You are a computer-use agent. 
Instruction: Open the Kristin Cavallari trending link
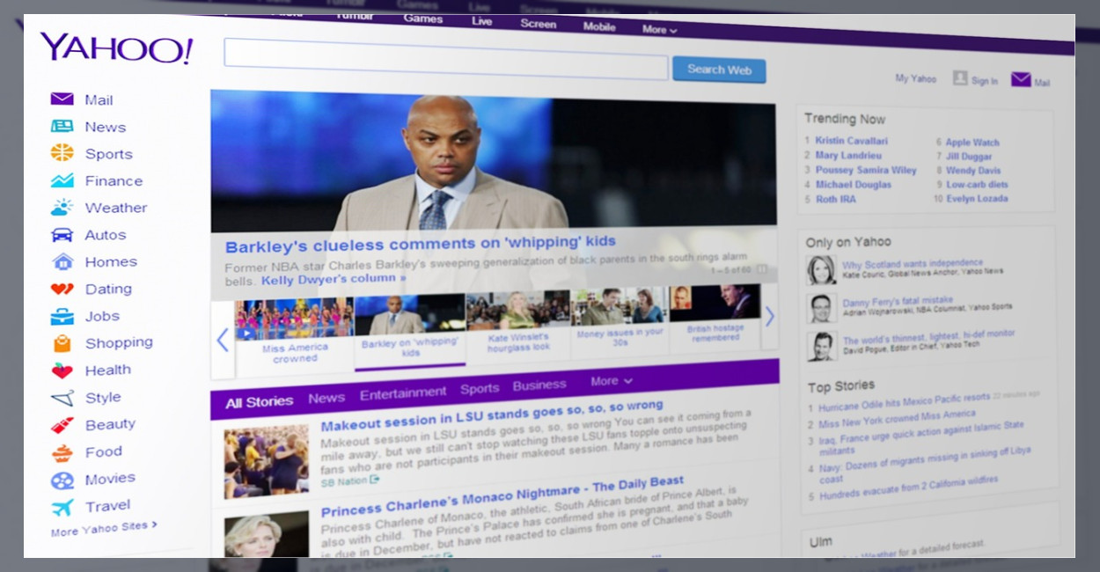[851, 141]
